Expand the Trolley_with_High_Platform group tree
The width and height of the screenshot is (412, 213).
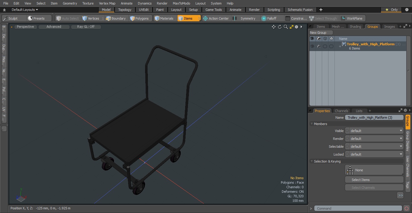340,46
